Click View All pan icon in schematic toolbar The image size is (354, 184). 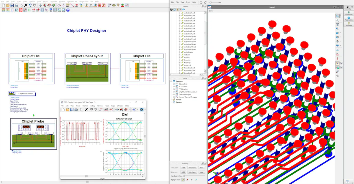click(40, 5)
